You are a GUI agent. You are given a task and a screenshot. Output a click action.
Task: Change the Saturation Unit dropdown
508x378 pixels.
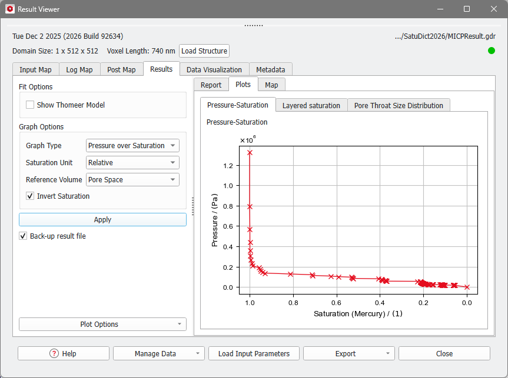point(132,162)
